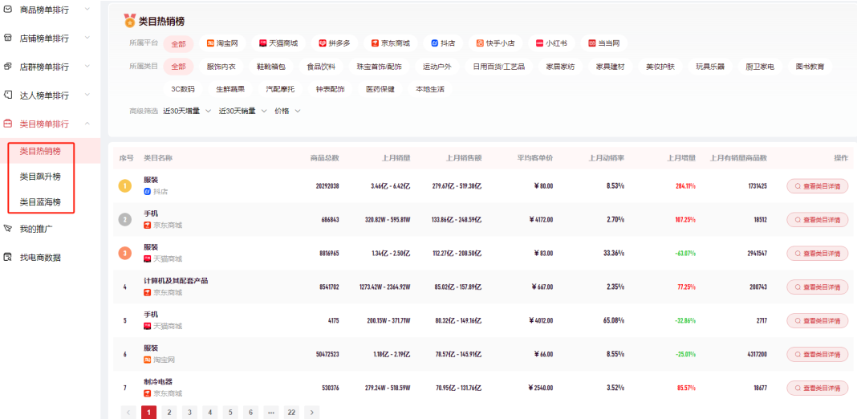The height and width of the screenshot is (419, 857).
Task: Open 我的推广 menu item
Action: (x=37, y=228)
